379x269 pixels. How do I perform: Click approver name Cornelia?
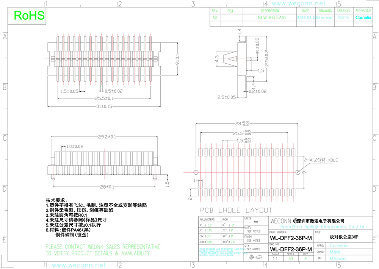(363, 18)
